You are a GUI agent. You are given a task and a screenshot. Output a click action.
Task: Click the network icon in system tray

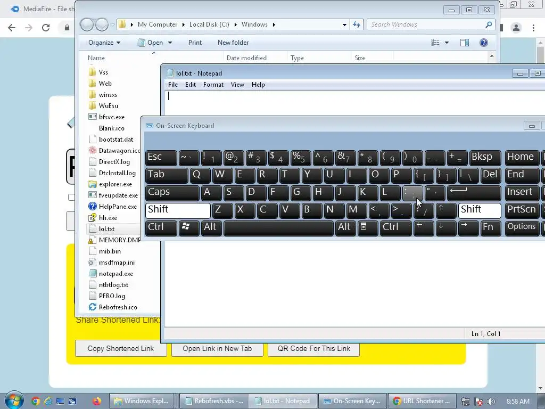tap(465, 402)
